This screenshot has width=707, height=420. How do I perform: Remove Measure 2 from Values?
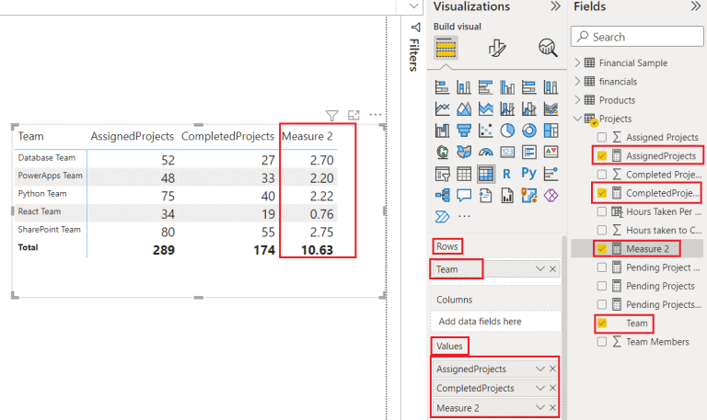pyautogui.click(x=552, y=407)
